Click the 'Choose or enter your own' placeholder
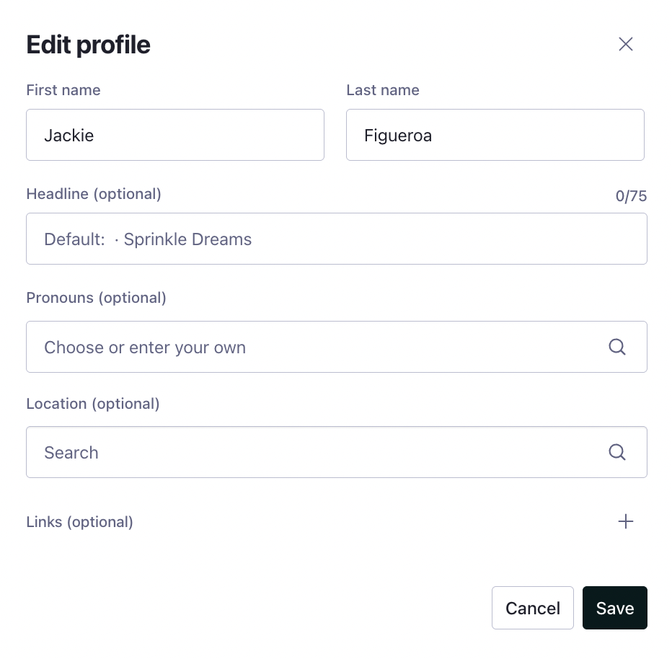 click(145, 348)
